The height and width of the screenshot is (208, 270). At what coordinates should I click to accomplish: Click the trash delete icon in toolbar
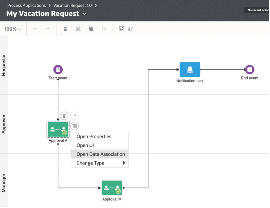[65, 29]
